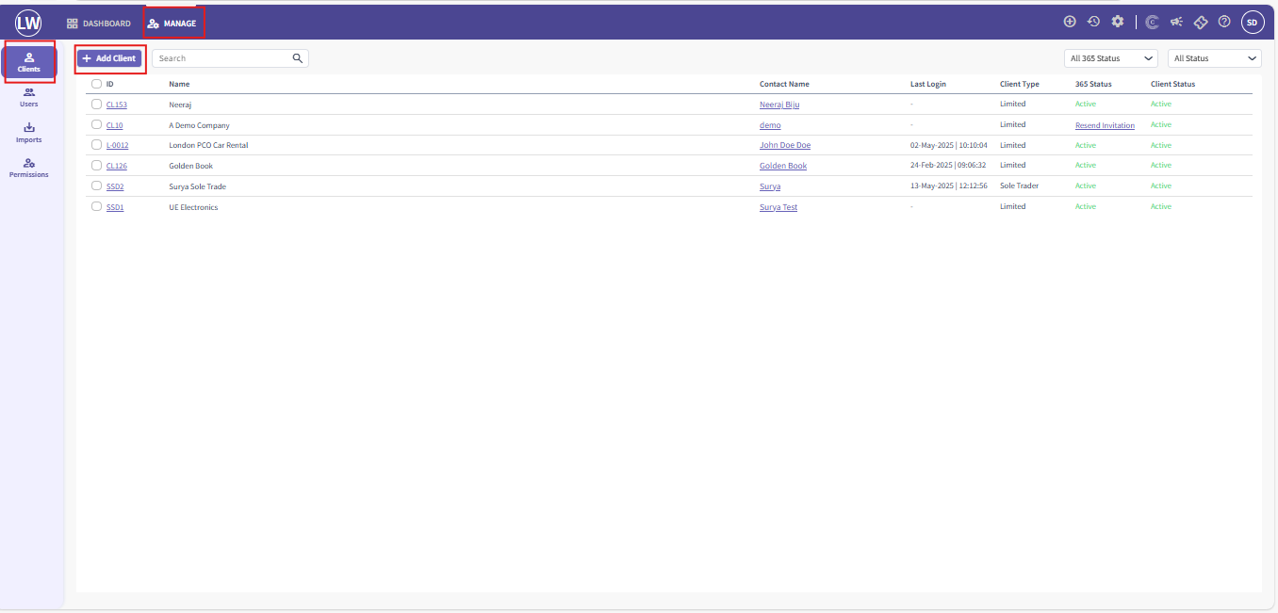Open contact link Neeraj Biju
This screenshot has width=1278, height=613.
pos(779,105)
